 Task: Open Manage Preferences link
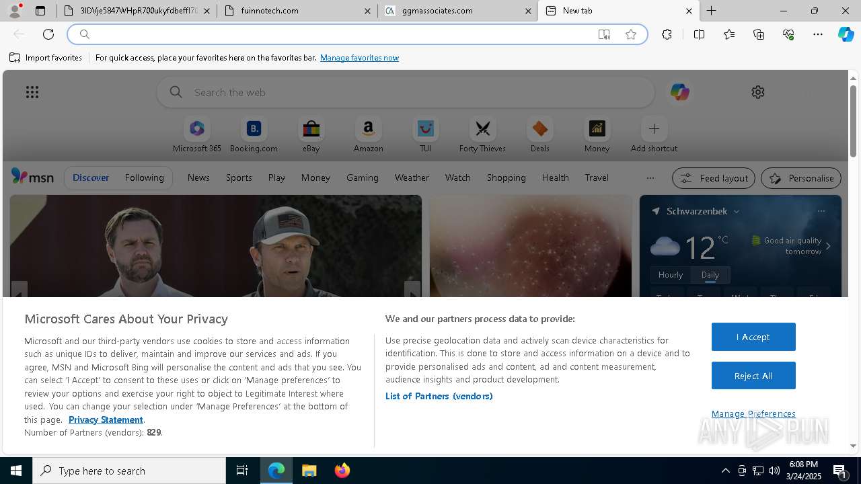pos(753,413)
